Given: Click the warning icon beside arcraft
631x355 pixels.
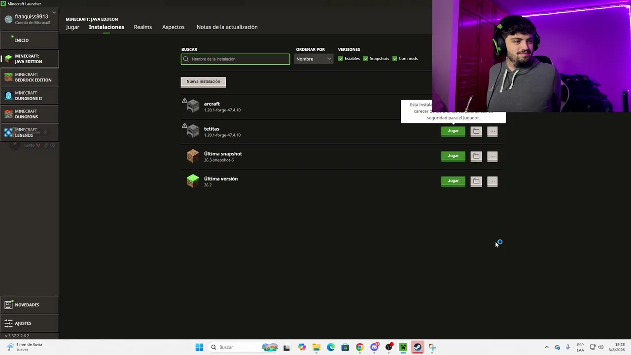Looking at the screenshot, I should (184, 101).
